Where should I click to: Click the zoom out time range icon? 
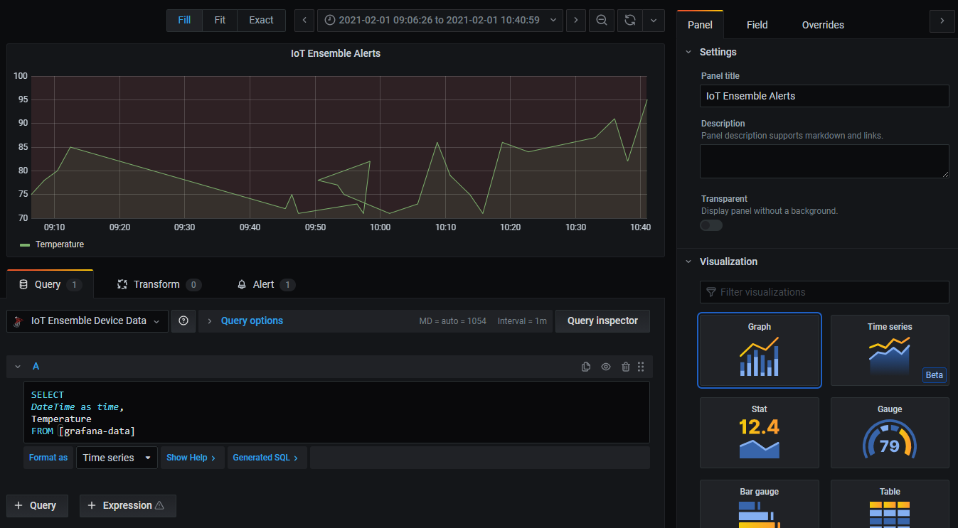click(602, 20)
